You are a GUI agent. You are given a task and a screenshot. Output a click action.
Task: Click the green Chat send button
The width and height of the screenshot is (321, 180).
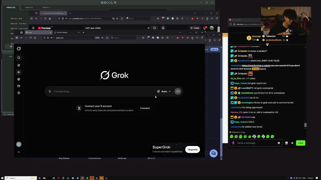pos(301,143)
